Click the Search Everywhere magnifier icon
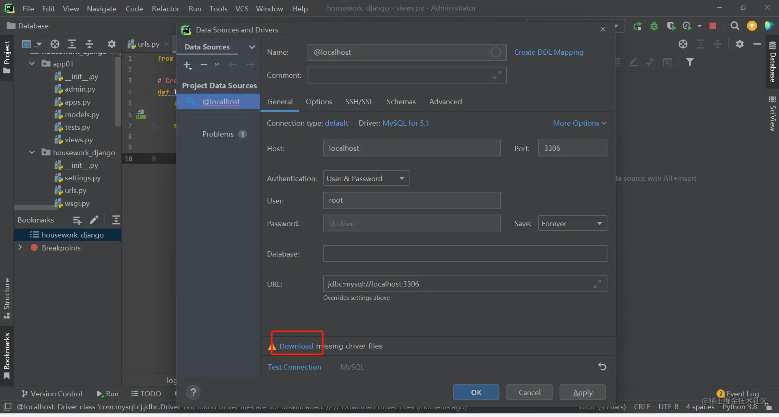 (x=735, y=26)
